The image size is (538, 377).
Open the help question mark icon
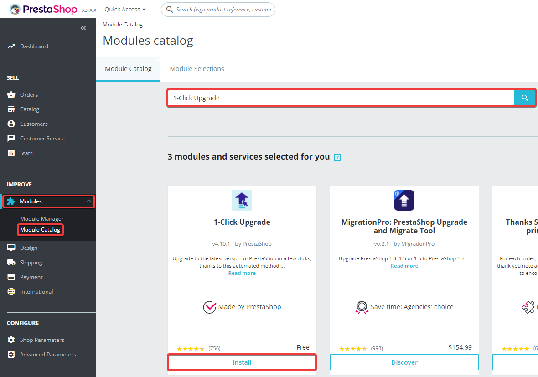tap(337, 157)
